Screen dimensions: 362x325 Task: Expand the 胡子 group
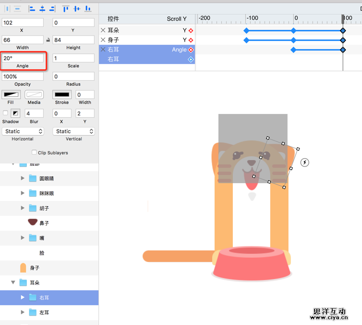point(23,208)
